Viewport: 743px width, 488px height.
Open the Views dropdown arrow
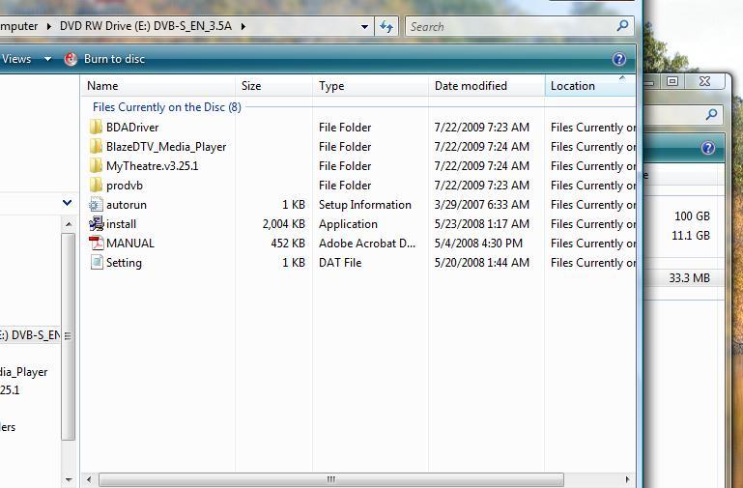[47, 59]
